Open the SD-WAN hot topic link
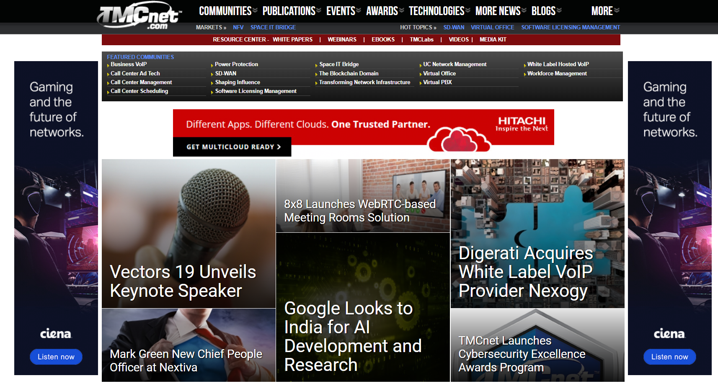 pos(454,27)
